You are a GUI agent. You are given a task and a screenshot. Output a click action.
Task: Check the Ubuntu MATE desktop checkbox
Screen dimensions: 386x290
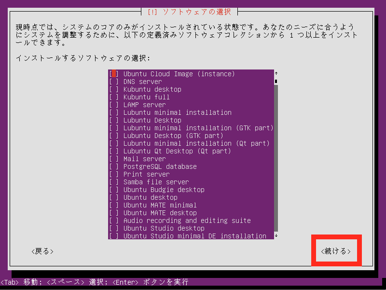[x=114, y=213]
